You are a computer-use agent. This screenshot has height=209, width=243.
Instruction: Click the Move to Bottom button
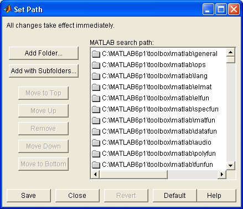click(x=43, y=164)
